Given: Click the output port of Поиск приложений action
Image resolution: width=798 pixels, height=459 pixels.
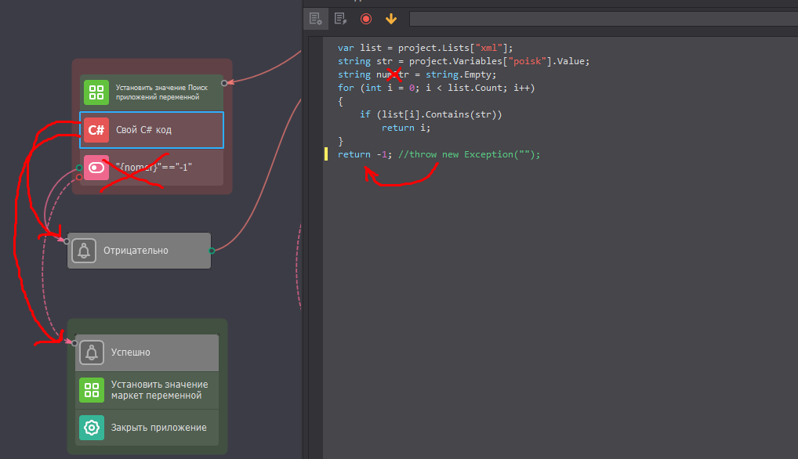Looking at the screenshot, I should pos(223,82).
